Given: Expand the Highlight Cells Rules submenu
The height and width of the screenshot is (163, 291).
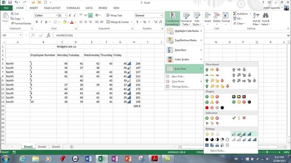Looking at the screenshot, I should coord(184,31).
